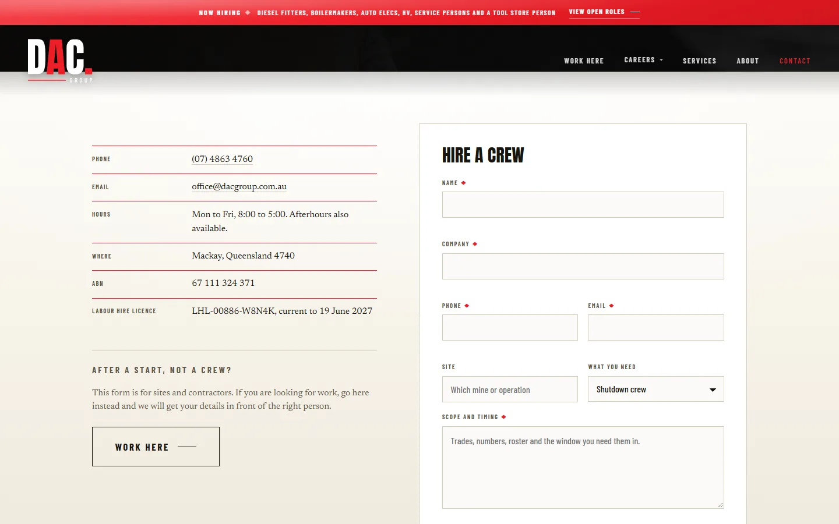The image size is (839, 524).
Task: Click the ABN value 67 111 324 371
Action: pos(223,283)
